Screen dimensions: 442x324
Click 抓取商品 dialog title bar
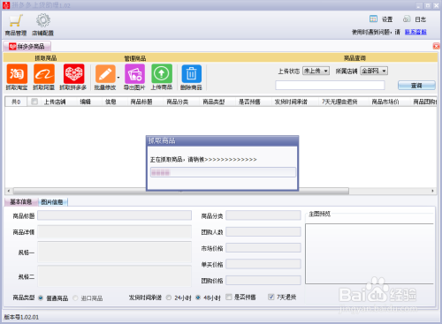223,140
